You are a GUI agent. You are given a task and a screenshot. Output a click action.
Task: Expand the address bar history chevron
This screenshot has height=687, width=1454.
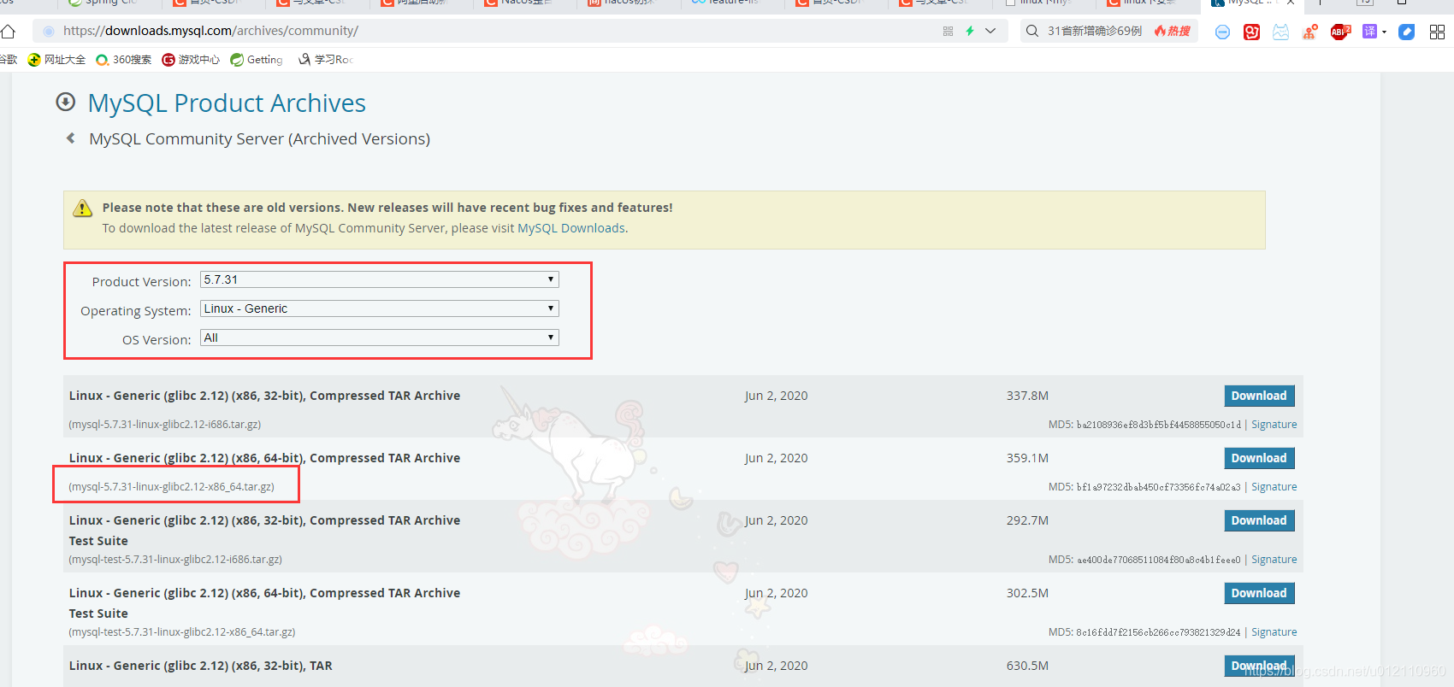click(x=990, y=31)
